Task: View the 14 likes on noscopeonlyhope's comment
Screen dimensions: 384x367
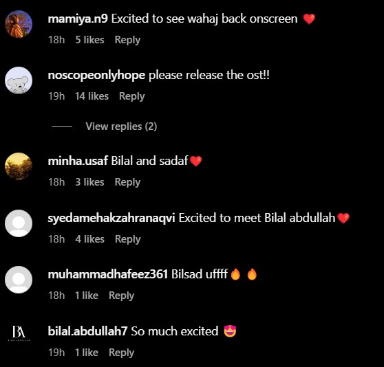Action: tap(92, 96)
